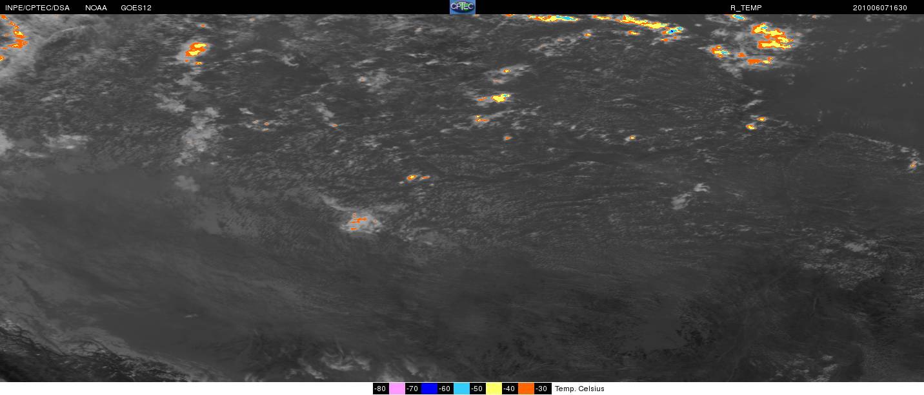Click the 201006071630 timestamp
This screenshot has height=395, width=924.
click(x=879, y=8)
